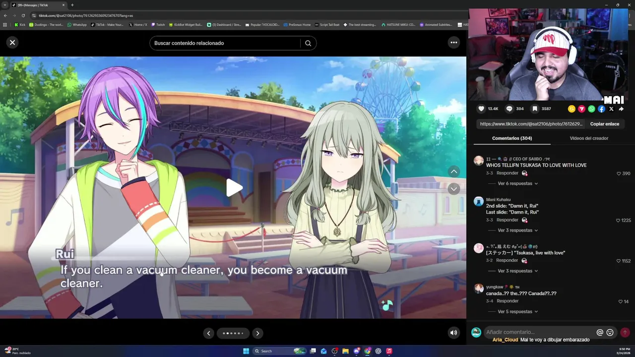The height and width of the screenshot is (357, 635).
Task: Click the yellow repost icon
Action: point(571,109)
